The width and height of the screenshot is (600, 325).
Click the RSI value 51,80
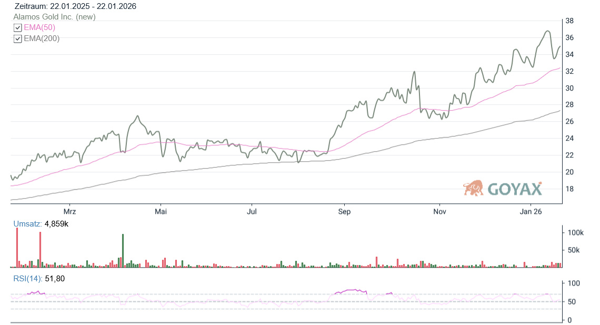tap(55, 279)
